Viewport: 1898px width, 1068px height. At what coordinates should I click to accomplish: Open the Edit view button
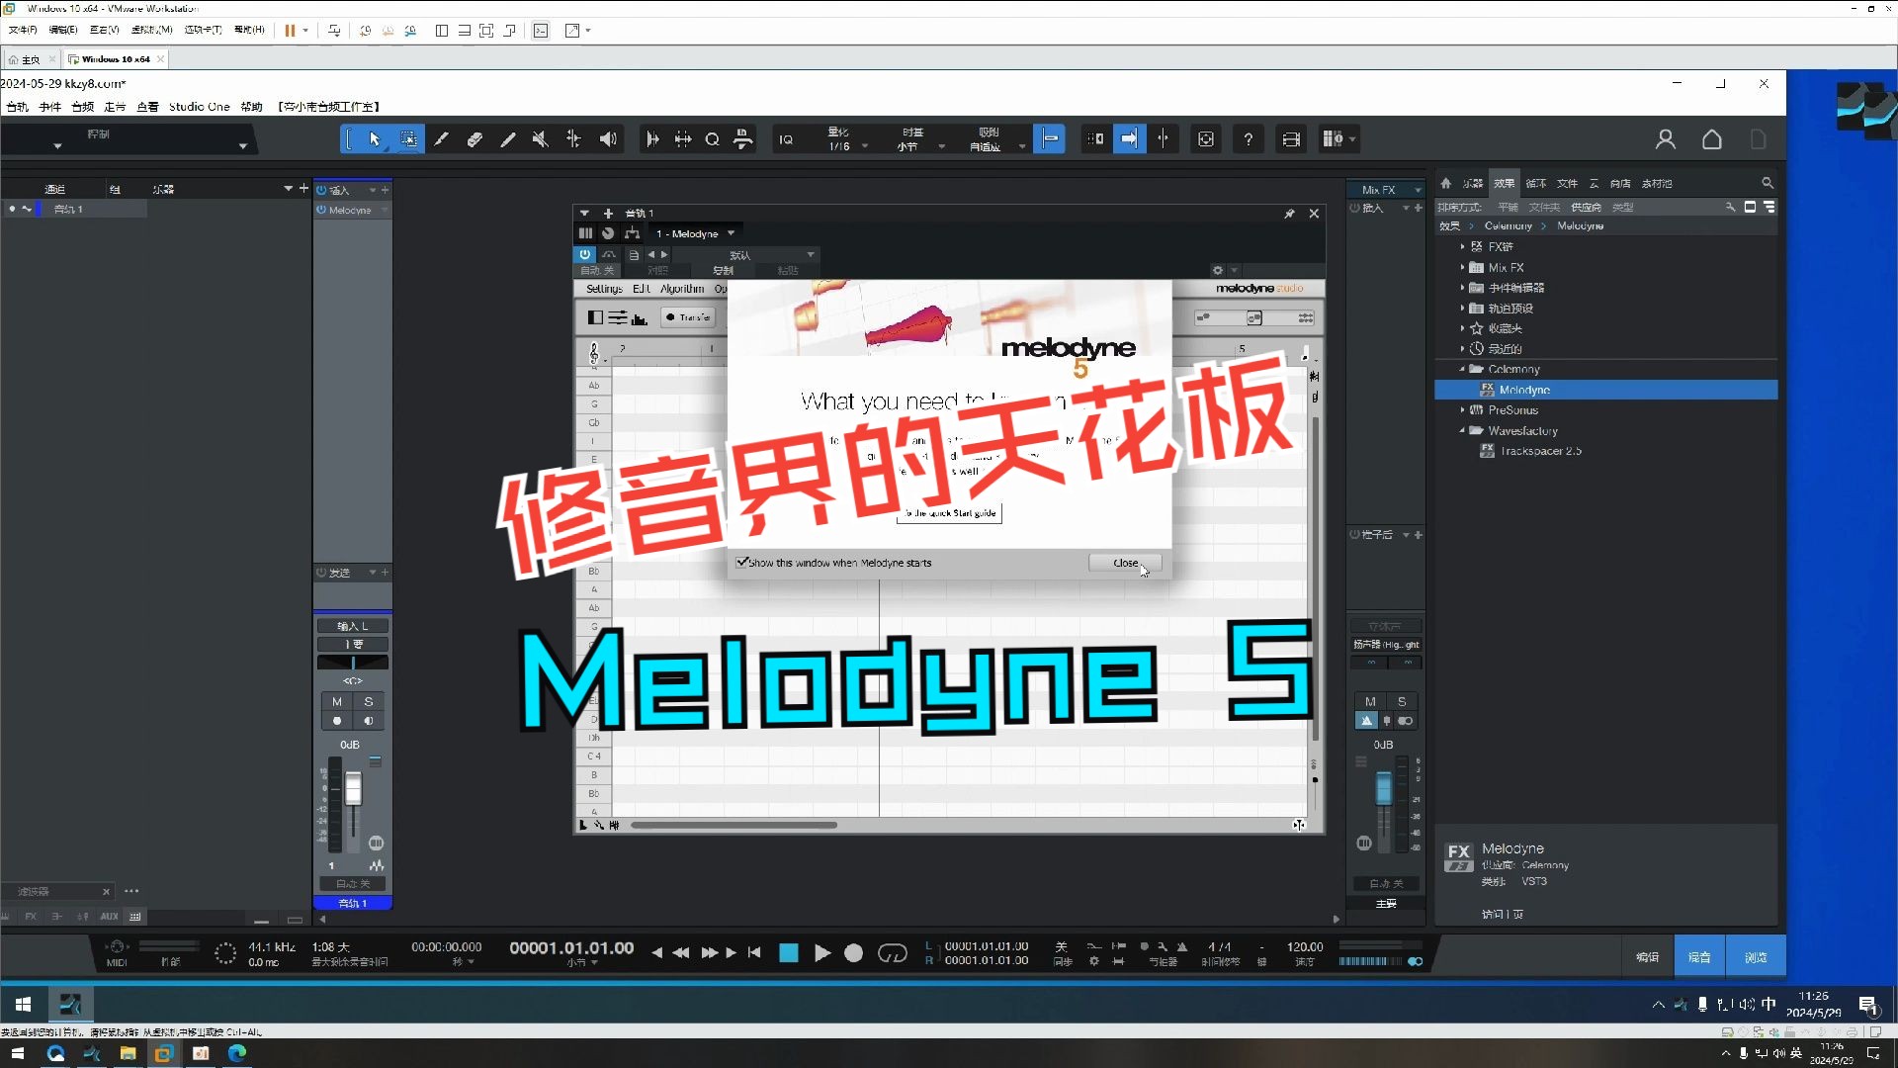click(x=1647, y=957)
